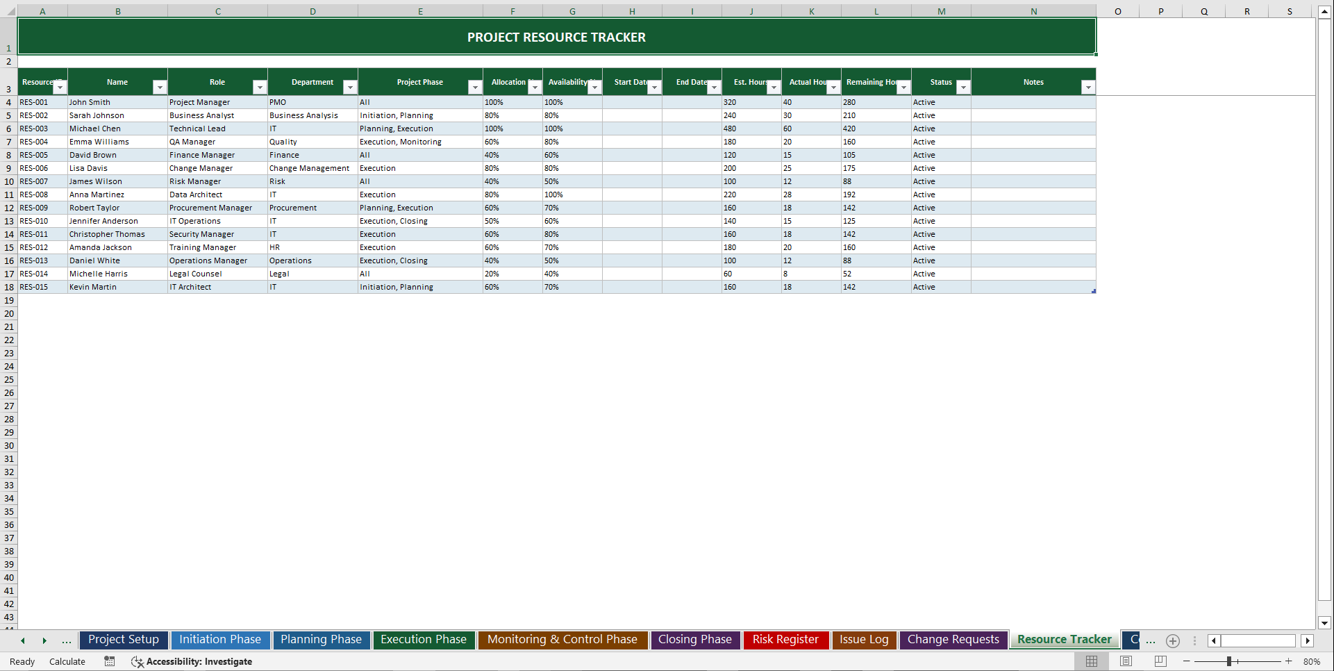Select the Procurement Manager role cell
Screen dimensions: 1334x671
coord(217,208)
